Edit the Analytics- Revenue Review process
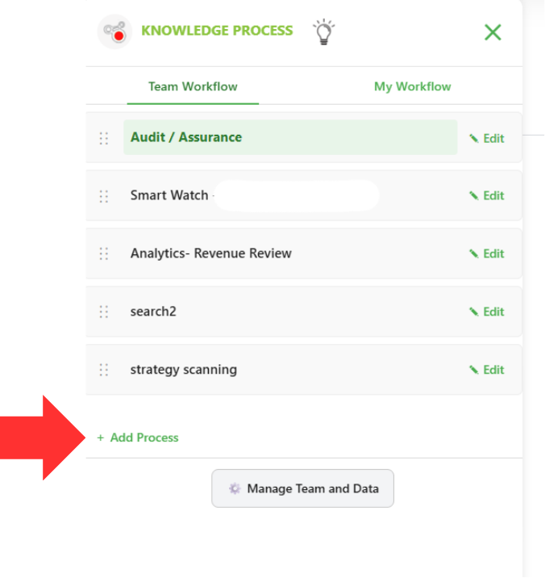Viewport: 545px width, 578px height. [487, 253]
